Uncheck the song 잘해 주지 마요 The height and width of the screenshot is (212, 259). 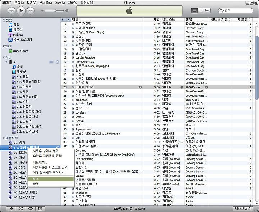coord(73,28)
